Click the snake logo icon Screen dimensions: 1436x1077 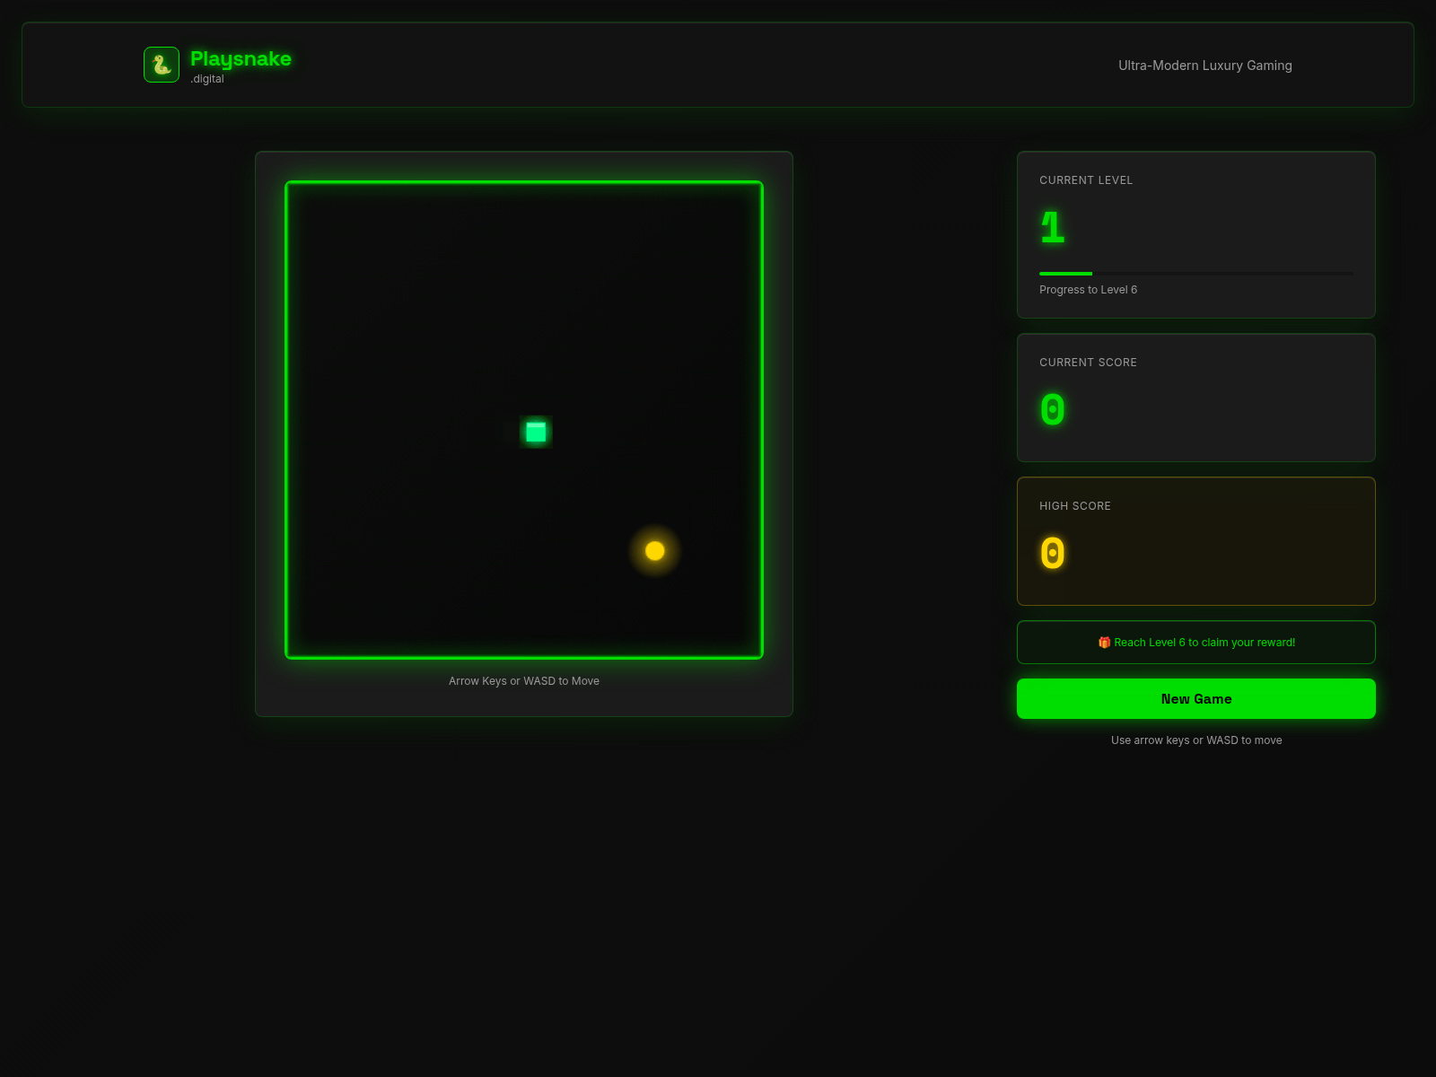tap(162, 65)
